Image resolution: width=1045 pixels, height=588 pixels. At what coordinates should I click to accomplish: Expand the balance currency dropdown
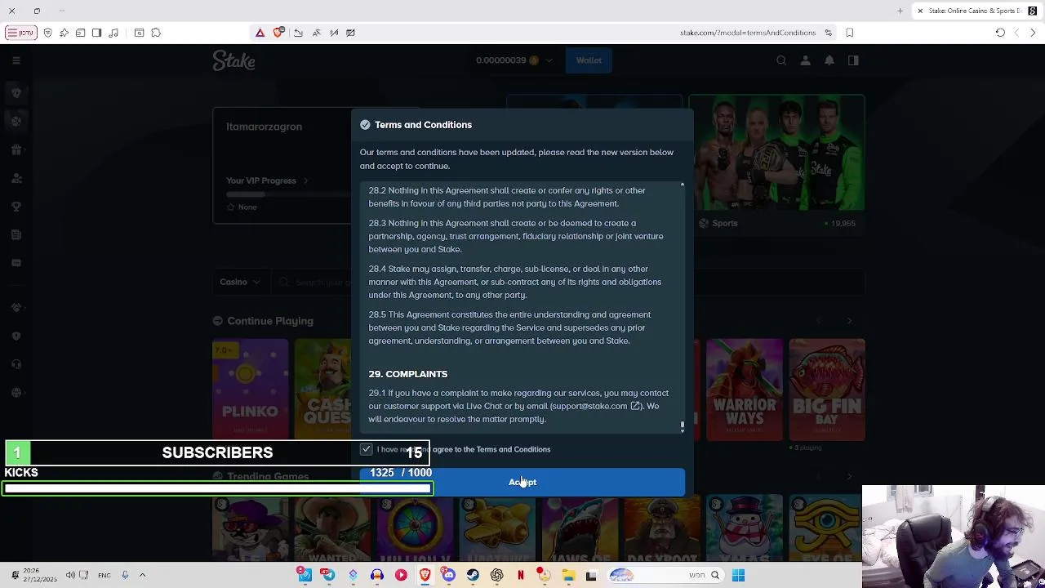549,60
